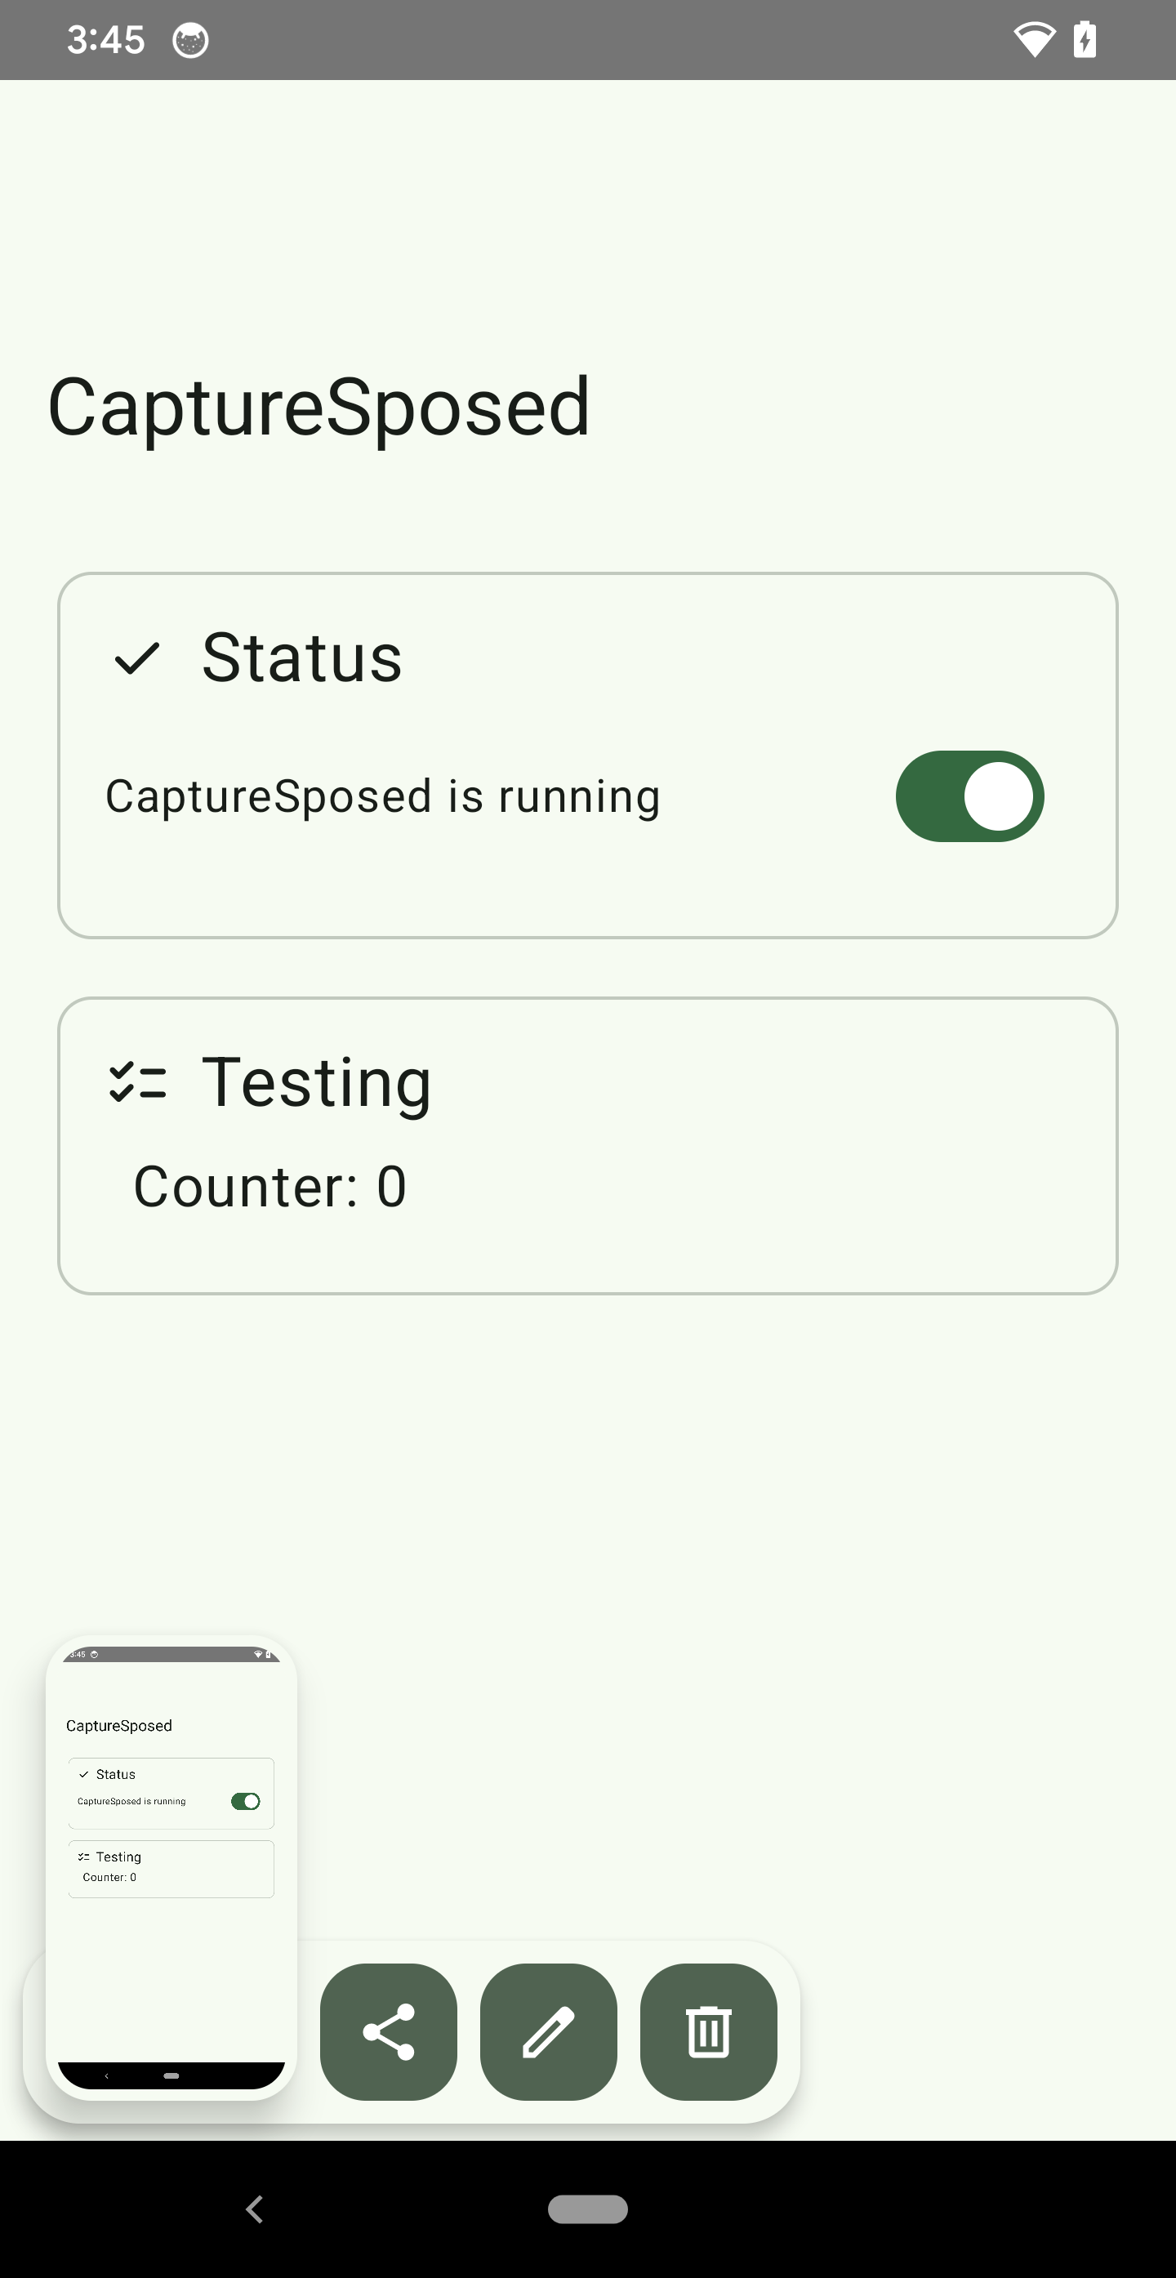The image size is (1176, 2278).
Task: Share the captured screenshot
Action: click(x=388, y=2031)
